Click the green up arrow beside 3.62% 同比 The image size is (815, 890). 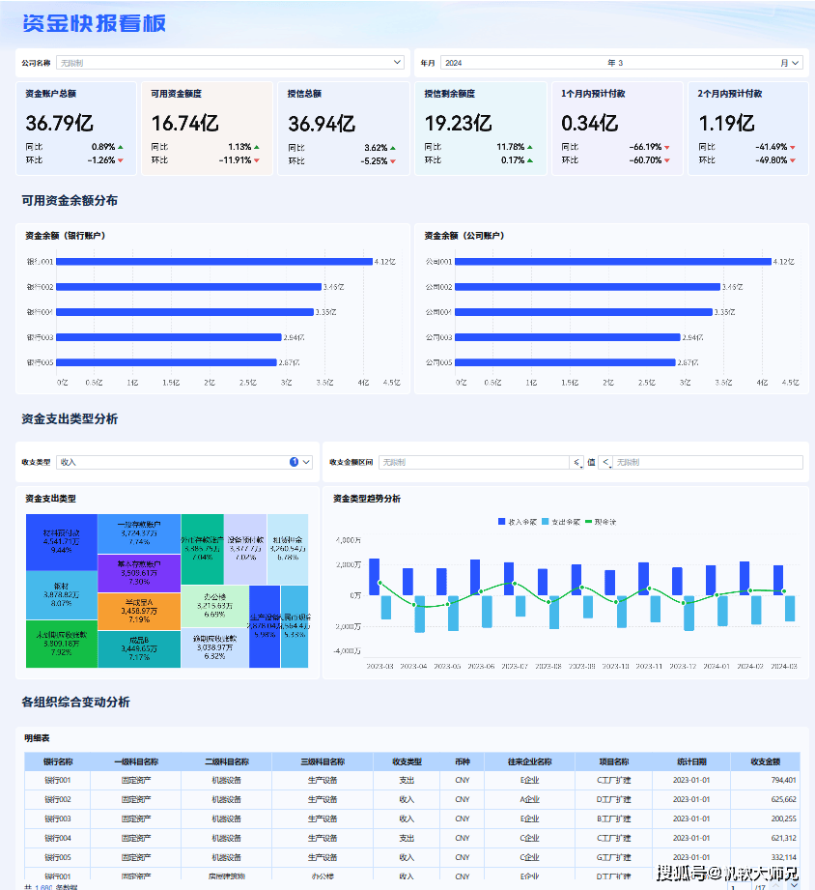coord(392,148)
